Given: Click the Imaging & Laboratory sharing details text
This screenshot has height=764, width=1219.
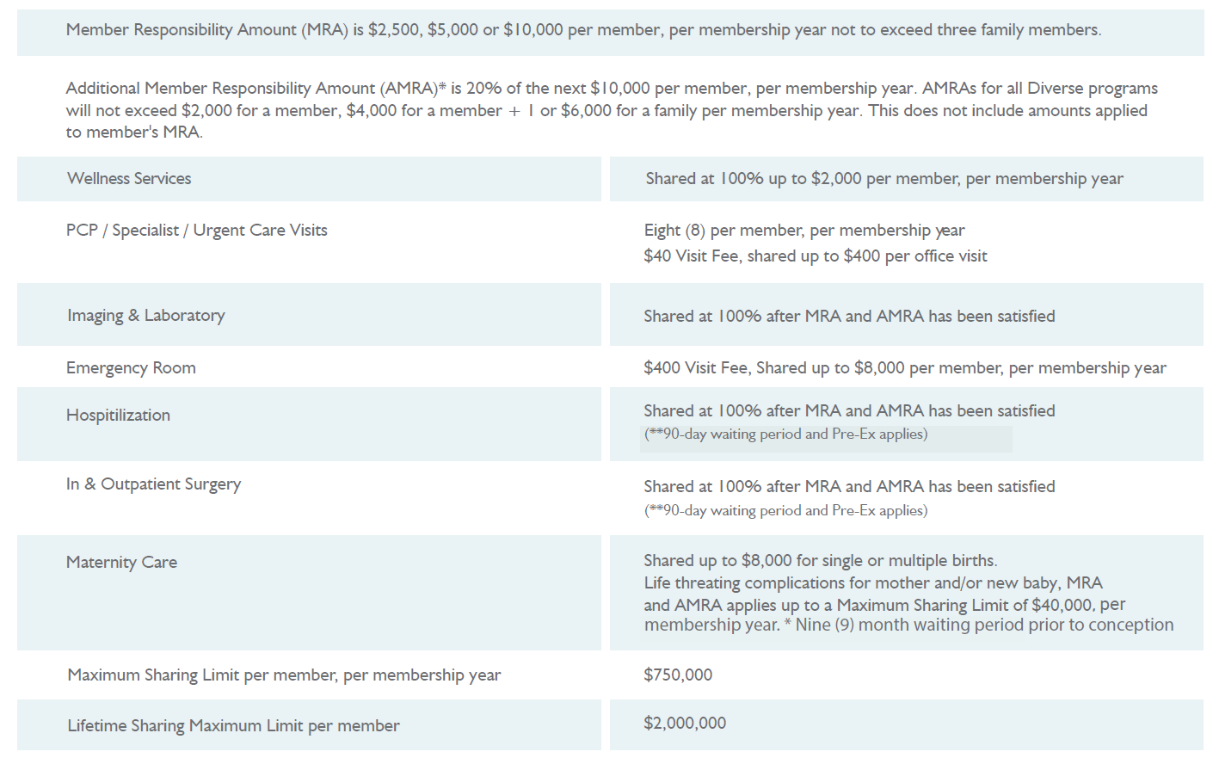Looking at the screenshot, I should click(848, 317).
